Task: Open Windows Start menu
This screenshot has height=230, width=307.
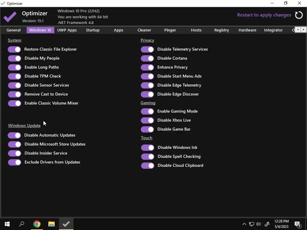Action: [7, 224]
